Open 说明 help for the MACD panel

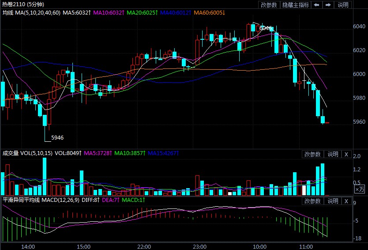(x=332, y=201)
